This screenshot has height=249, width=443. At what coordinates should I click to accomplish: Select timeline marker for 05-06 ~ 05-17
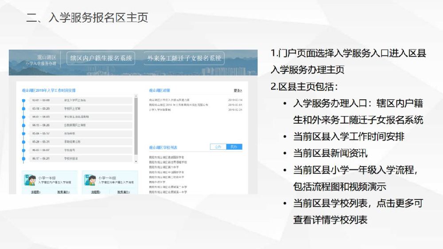click(24, 133)
